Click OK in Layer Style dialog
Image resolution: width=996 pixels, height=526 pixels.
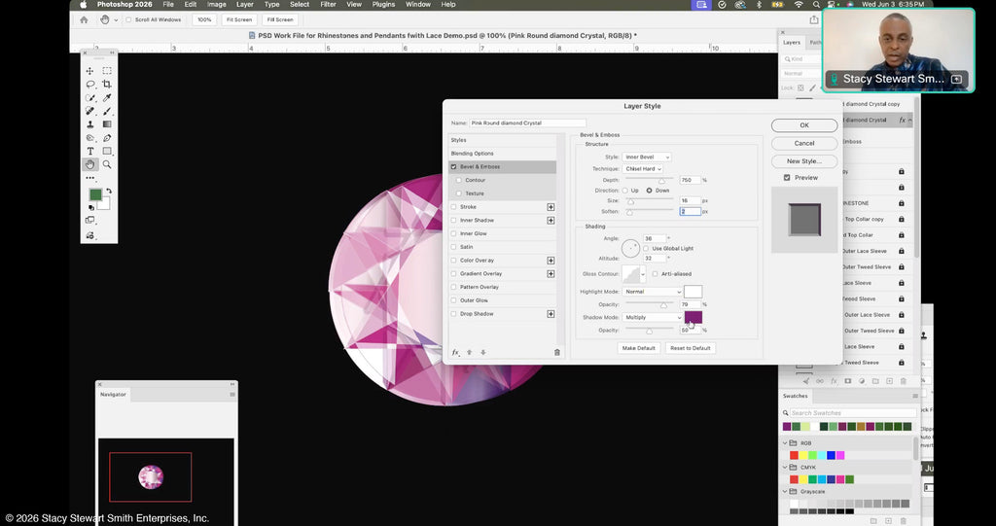click(804, 125)
